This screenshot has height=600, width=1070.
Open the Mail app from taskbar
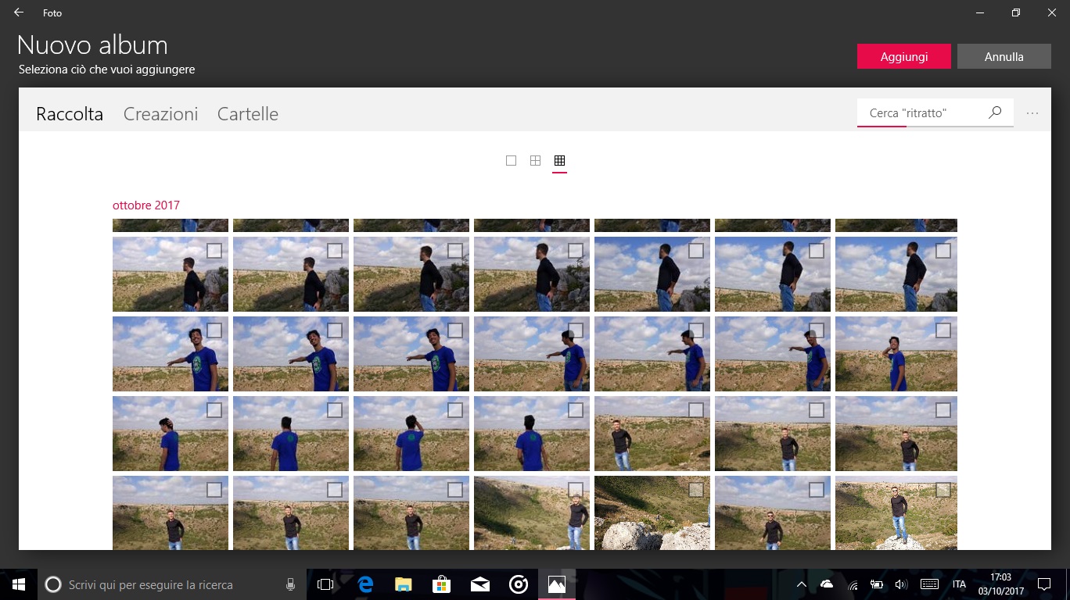(x=479, y=584)
